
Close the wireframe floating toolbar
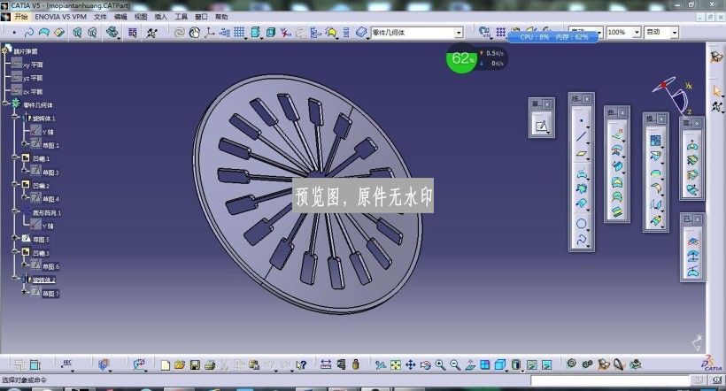tap(587, 99)
